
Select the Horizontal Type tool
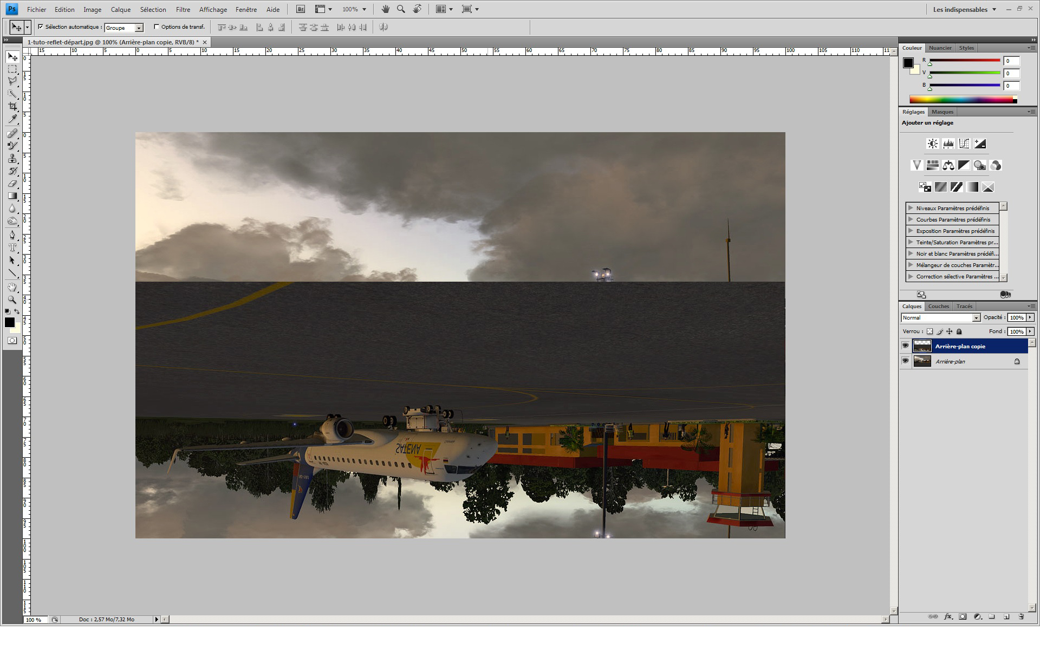tap(12, 248)
